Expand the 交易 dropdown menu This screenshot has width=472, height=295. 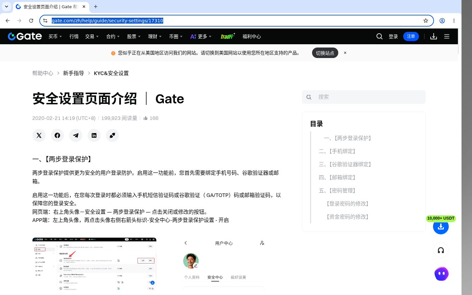pos(92,36)
